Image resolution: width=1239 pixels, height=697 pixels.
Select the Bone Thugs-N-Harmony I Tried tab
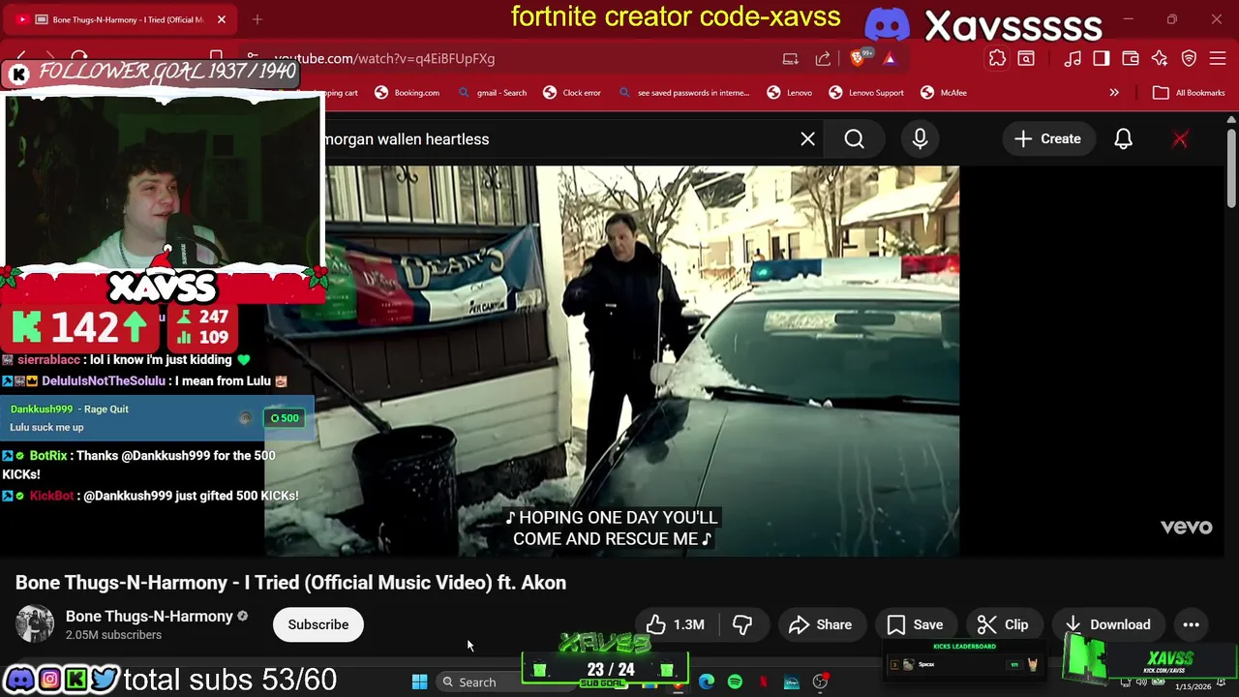119,19
